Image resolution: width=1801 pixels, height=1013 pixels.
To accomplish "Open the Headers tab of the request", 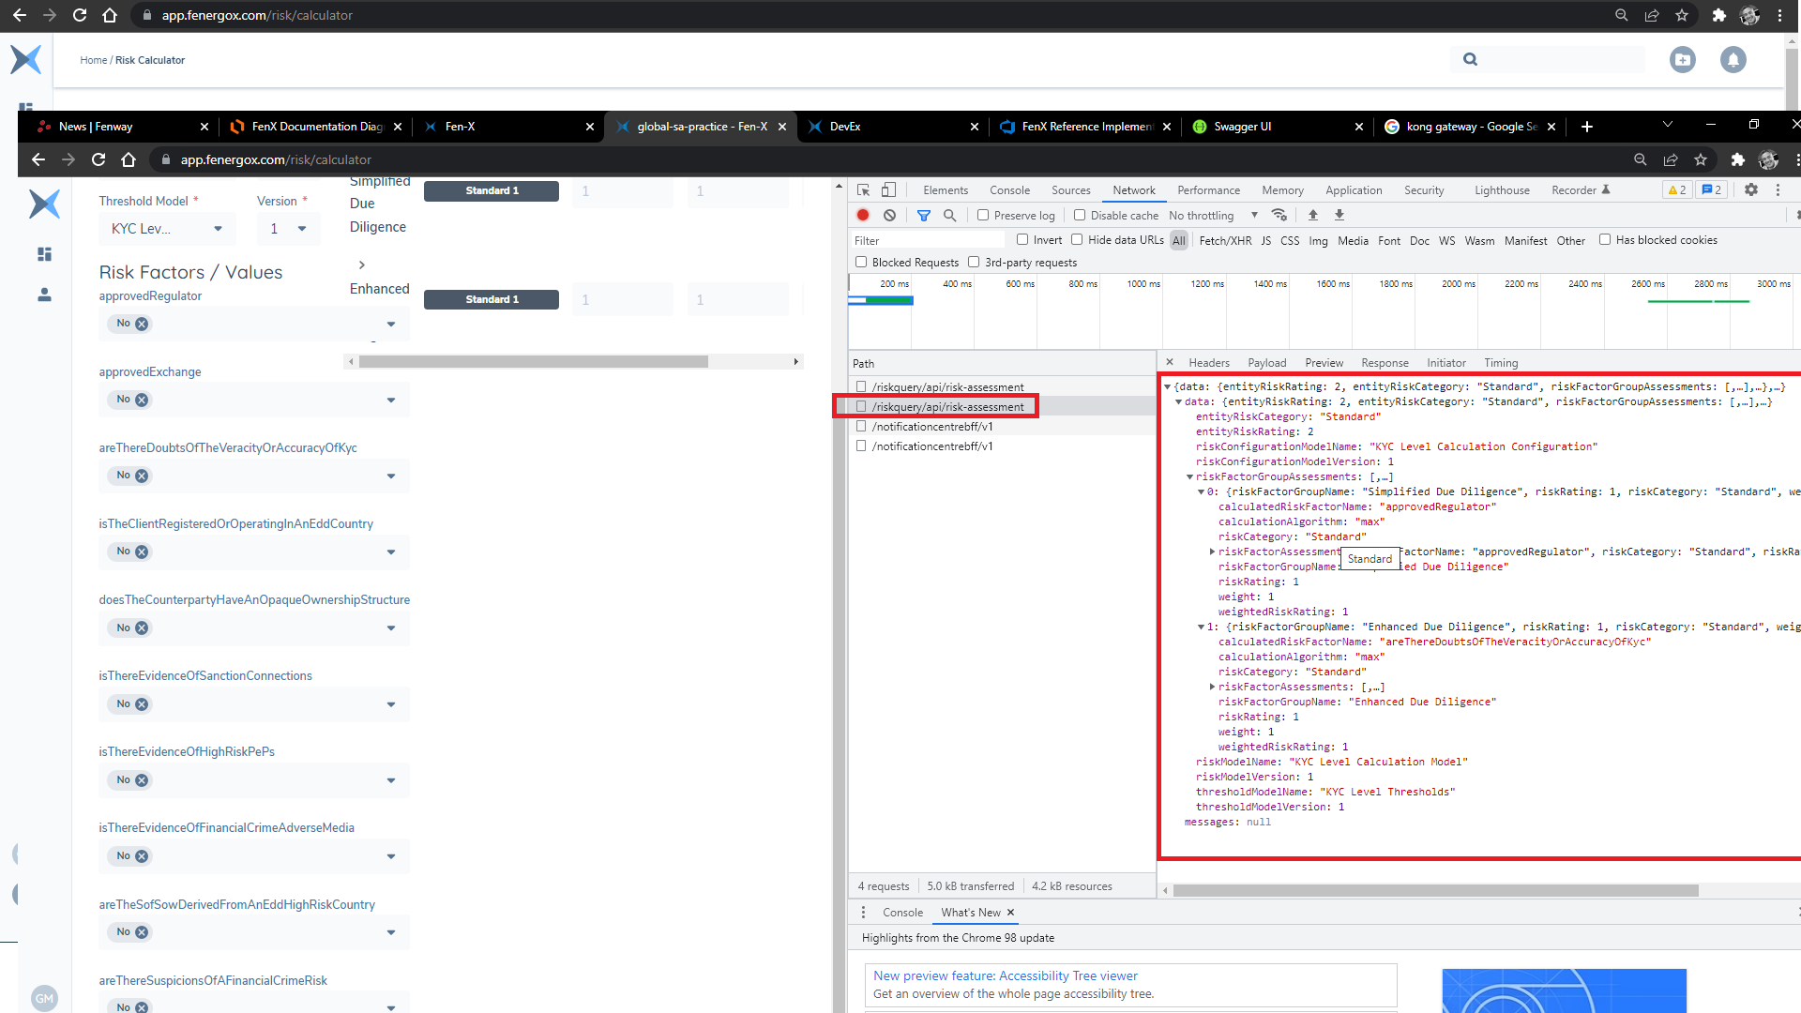I will [x=1208, y=363].
